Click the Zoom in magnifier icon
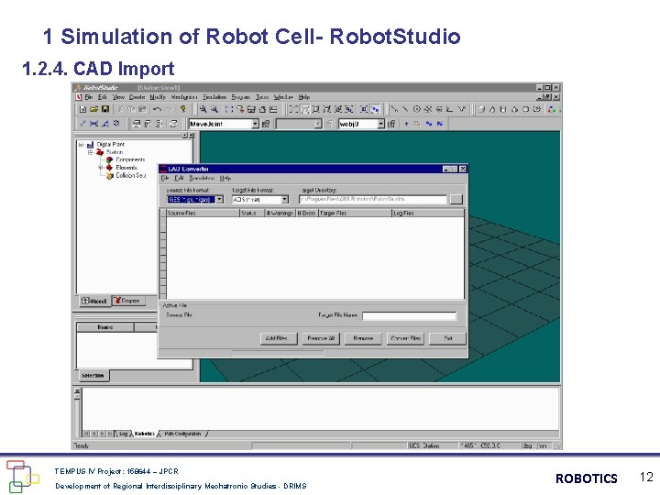The image size is (660, 495). (x=203, y=109)
